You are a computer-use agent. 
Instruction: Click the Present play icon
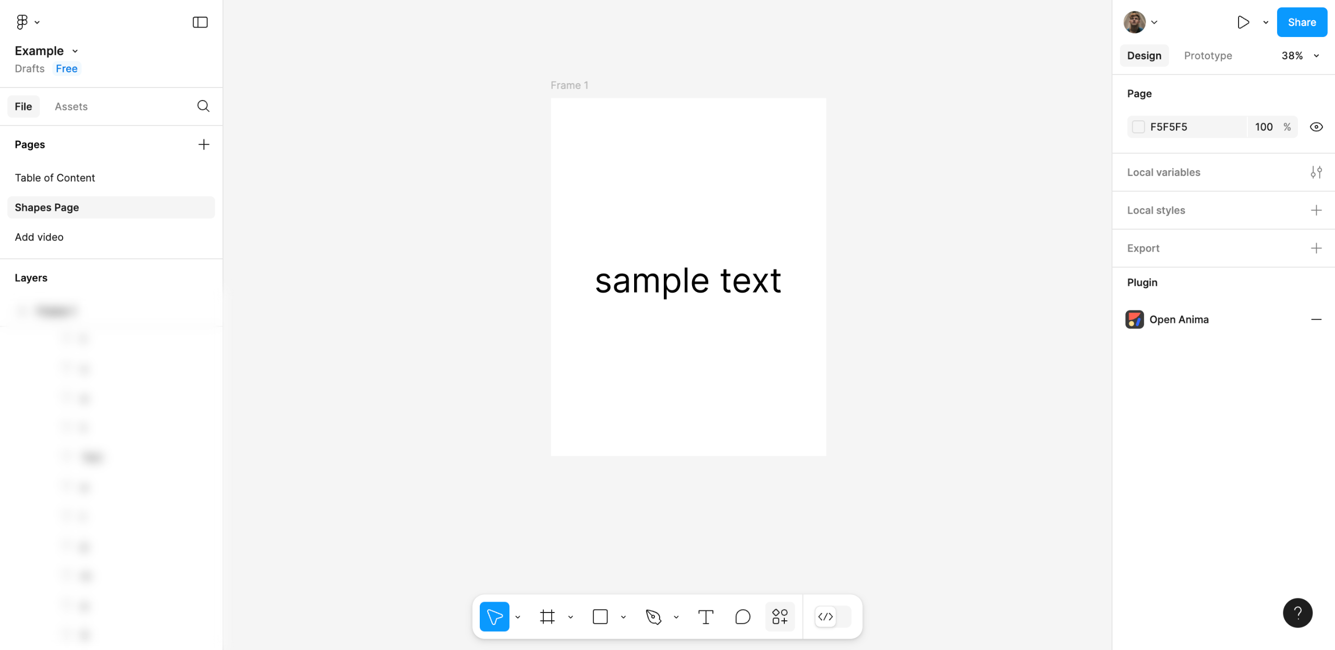(1243, 22)
